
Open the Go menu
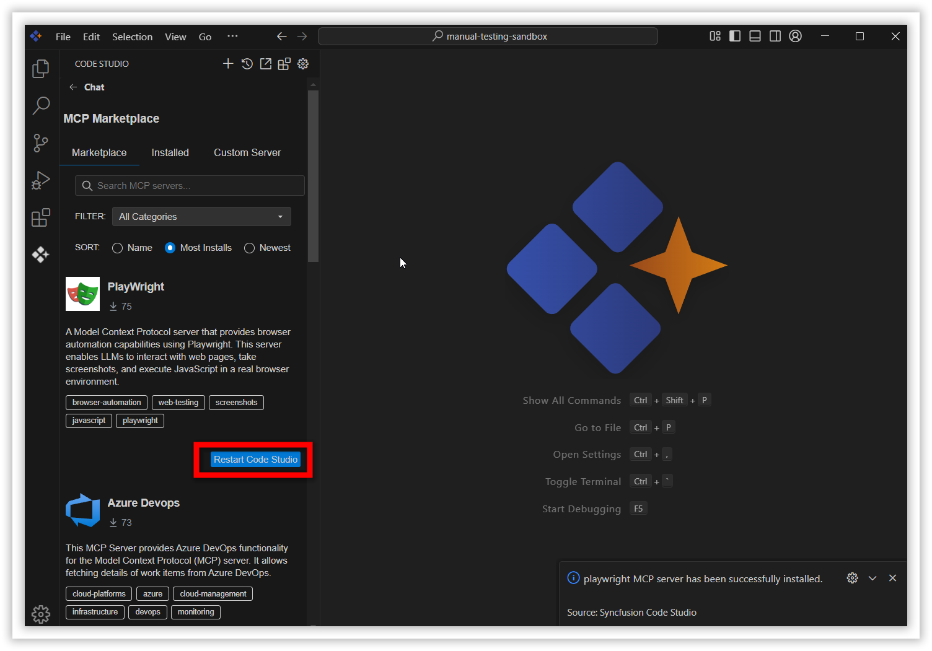point(205,37)
